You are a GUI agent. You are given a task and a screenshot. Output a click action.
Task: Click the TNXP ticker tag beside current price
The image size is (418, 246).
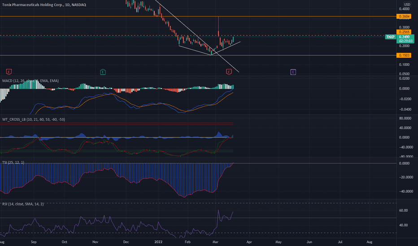[391, 37]
